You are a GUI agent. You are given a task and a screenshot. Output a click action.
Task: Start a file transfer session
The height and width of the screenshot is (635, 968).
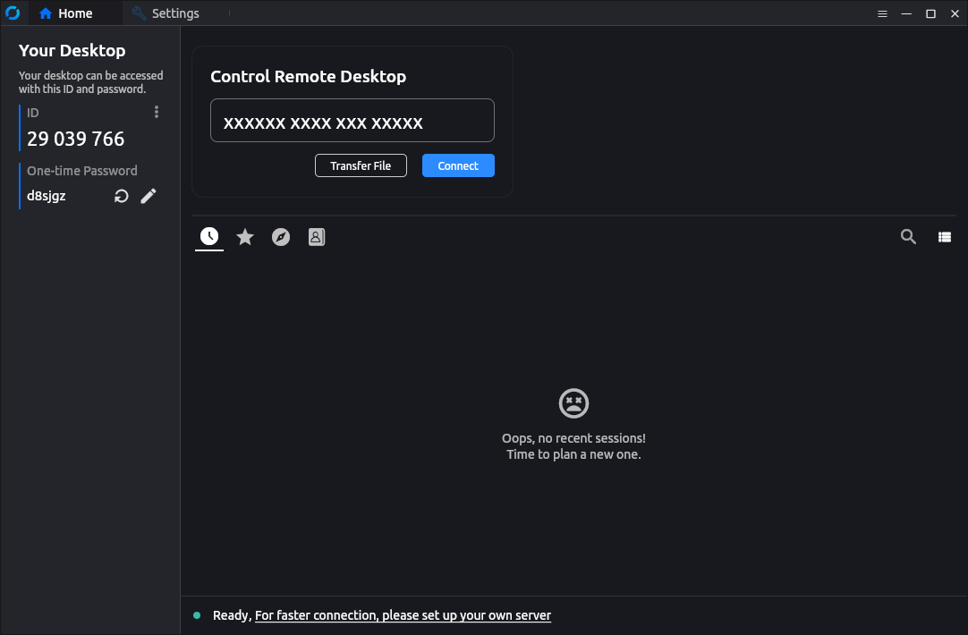click(x=361, y=165)
